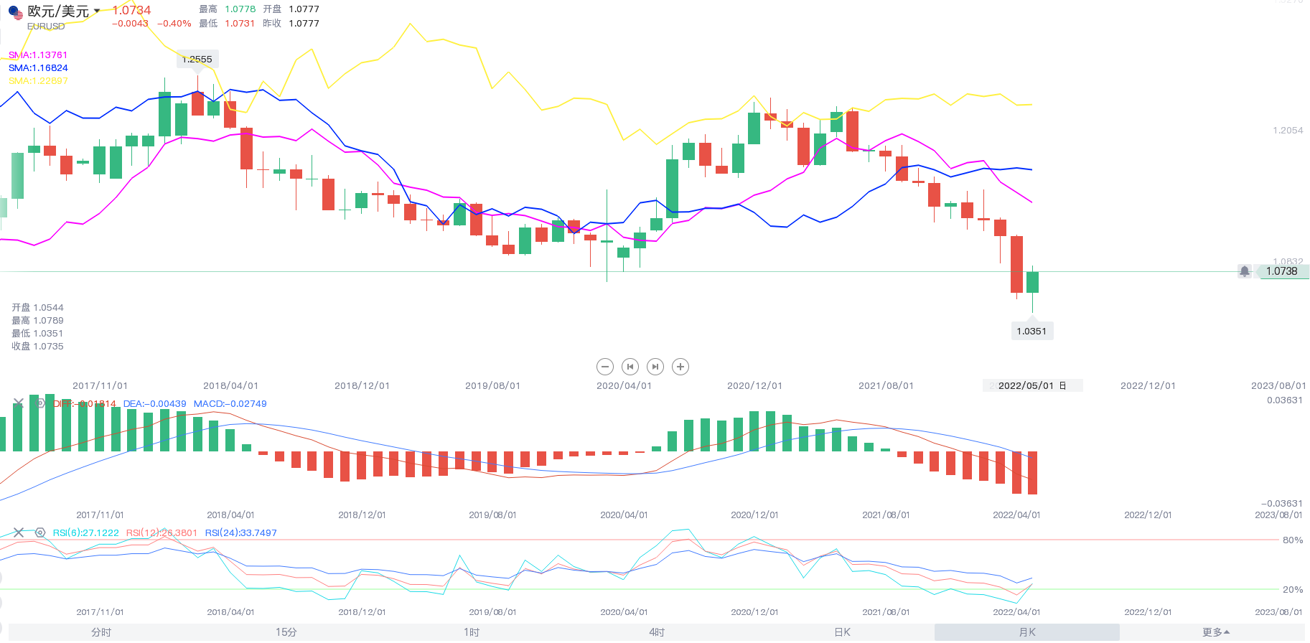Open the 欧元/美元 symbol dropdown
The image size is (1310, 643).
coord(97,11)
